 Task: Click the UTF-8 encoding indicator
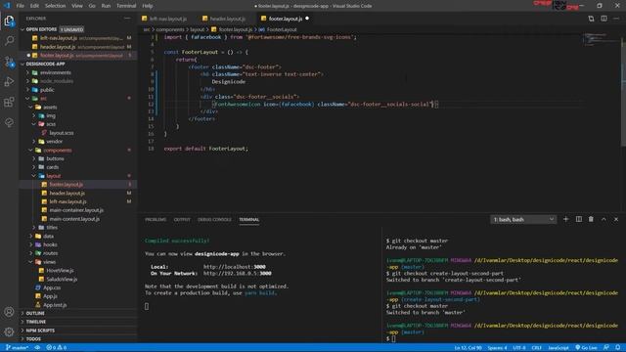519,348
